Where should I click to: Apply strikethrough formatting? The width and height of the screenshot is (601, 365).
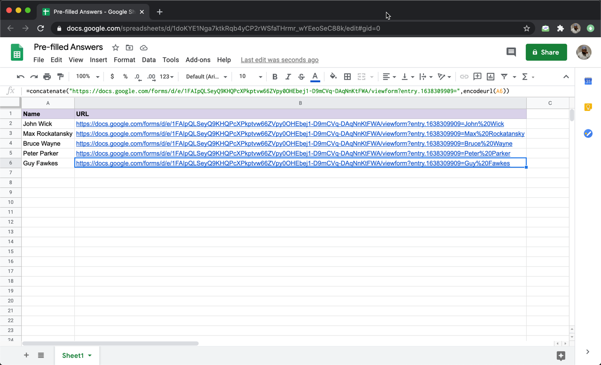301,76
